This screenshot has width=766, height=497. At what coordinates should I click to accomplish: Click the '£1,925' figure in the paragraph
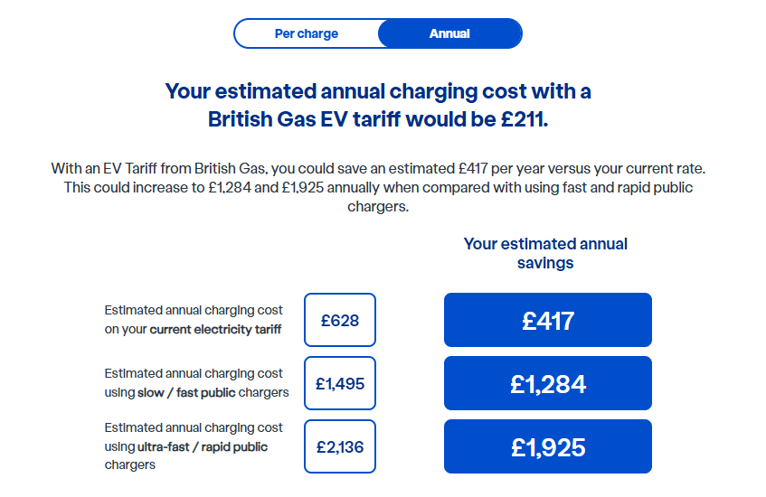click(x=303, y=188)
